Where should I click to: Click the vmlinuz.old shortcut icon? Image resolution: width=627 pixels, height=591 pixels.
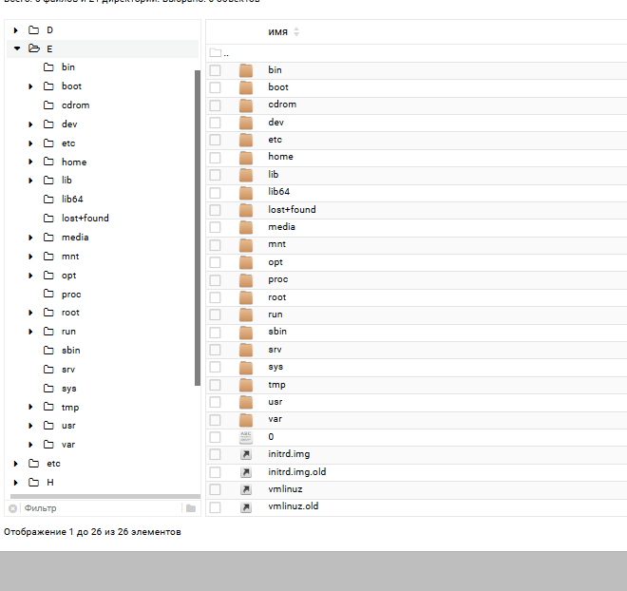pyautogui.click(x=246, y=506)
